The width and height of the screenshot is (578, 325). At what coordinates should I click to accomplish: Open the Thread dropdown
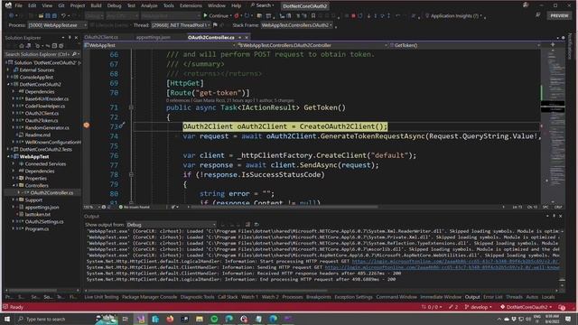click(x=181, y=25)
